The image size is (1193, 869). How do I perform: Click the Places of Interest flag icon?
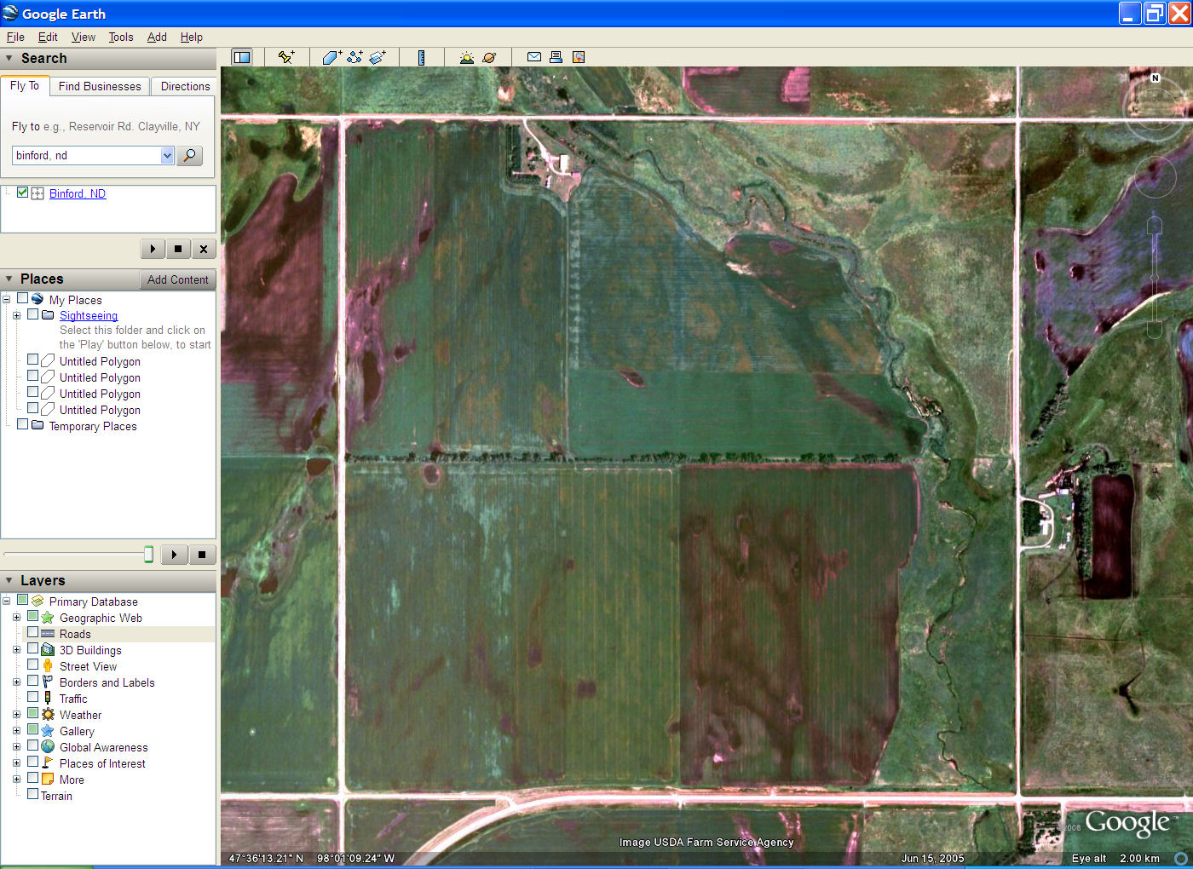point(48,763)
